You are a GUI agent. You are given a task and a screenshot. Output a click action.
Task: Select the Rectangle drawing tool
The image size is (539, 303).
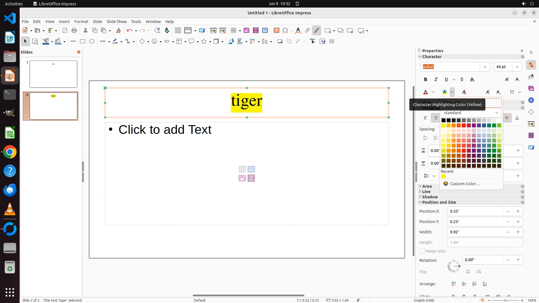(83, 42)
